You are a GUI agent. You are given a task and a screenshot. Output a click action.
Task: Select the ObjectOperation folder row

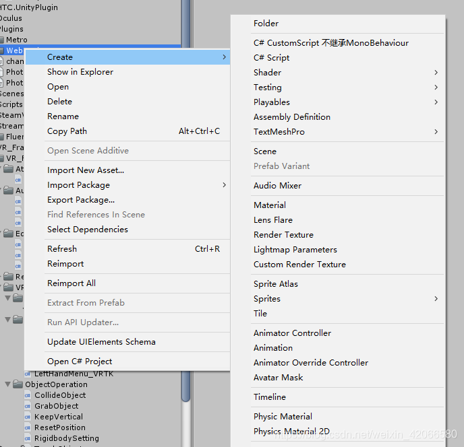(90, 384)
